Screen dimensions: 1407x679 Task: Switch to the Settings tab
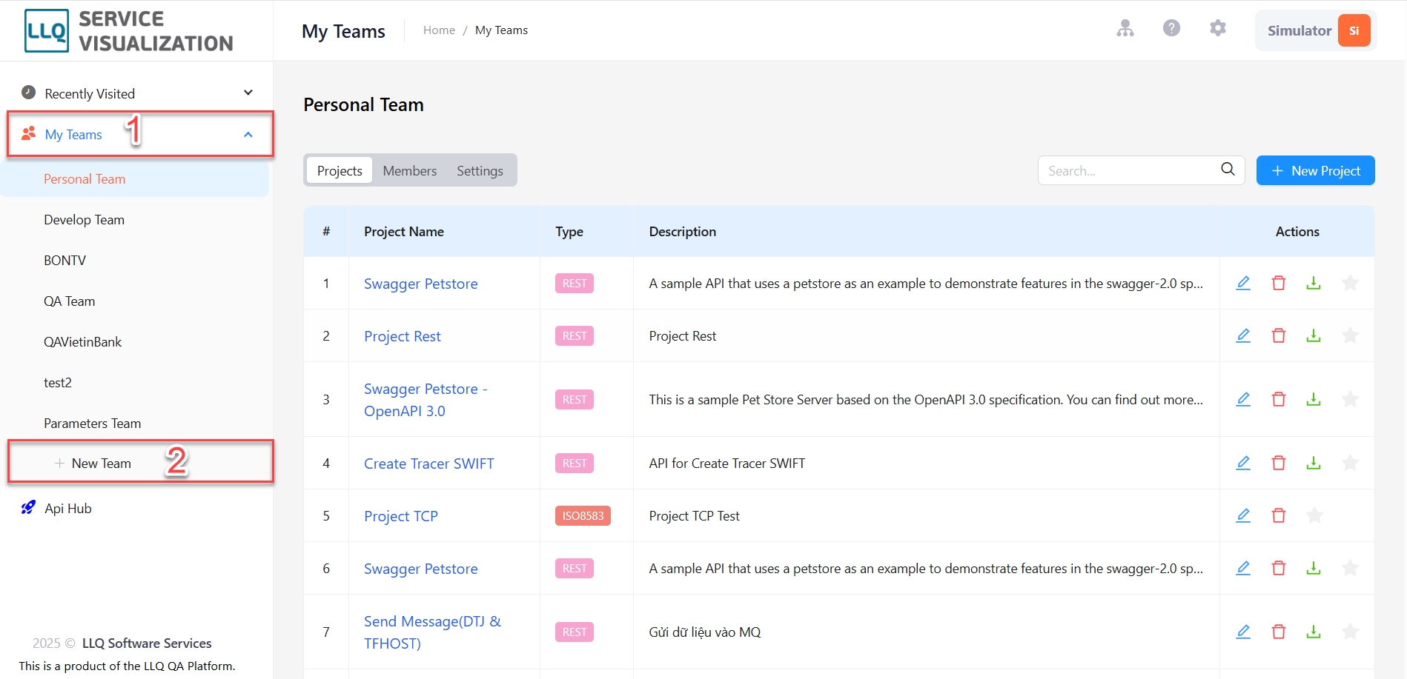pos(480,170)
